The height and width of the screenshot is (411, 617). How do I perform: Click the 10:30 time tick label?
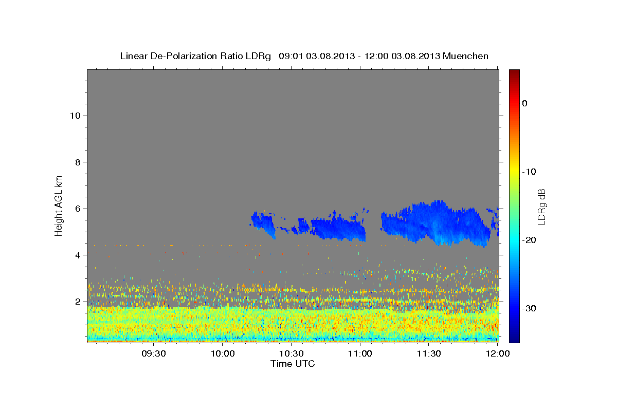click(x=292, y=353)
